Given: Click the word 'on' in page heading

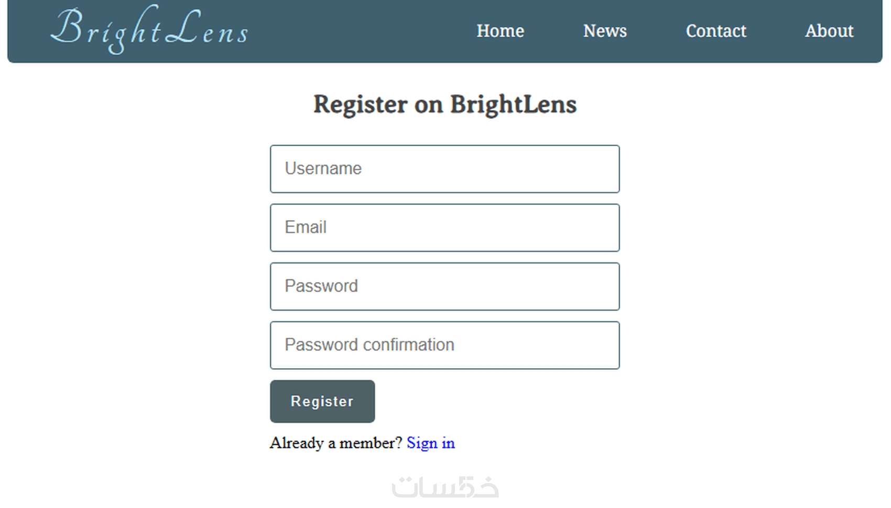Looking at the screenshot, I should point(429,105).
